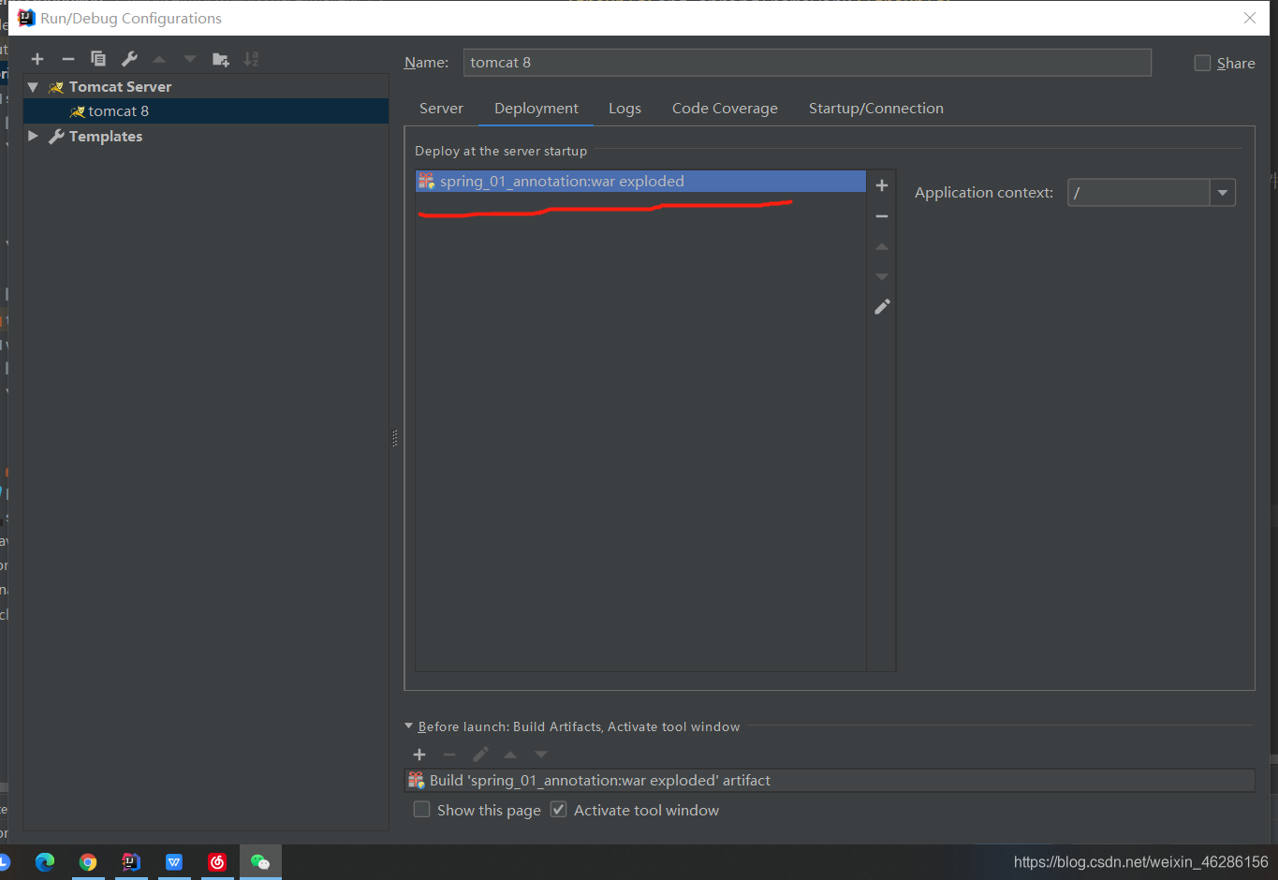Screen dimensions: 1278x880
Task: Uncheck Activate tool window
Action: (559, 810)
